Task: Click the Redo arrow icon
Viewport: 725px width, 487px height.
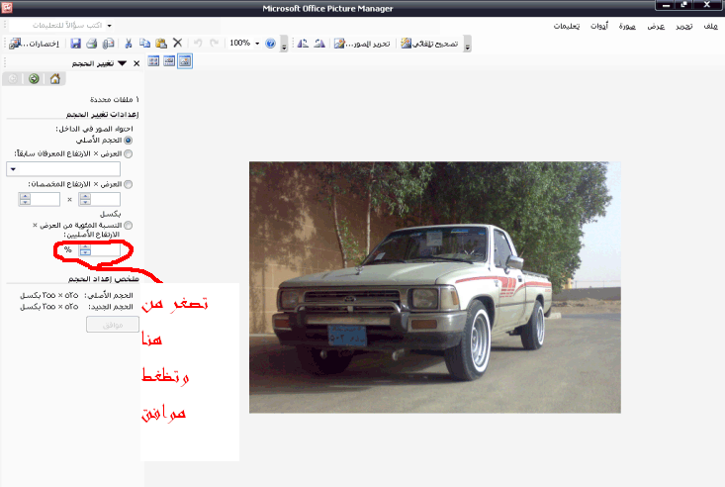Action: [214, 43]
